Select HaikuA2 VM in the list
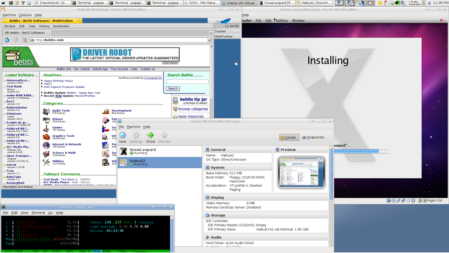449x253 pixels. [x=160, y=163]
